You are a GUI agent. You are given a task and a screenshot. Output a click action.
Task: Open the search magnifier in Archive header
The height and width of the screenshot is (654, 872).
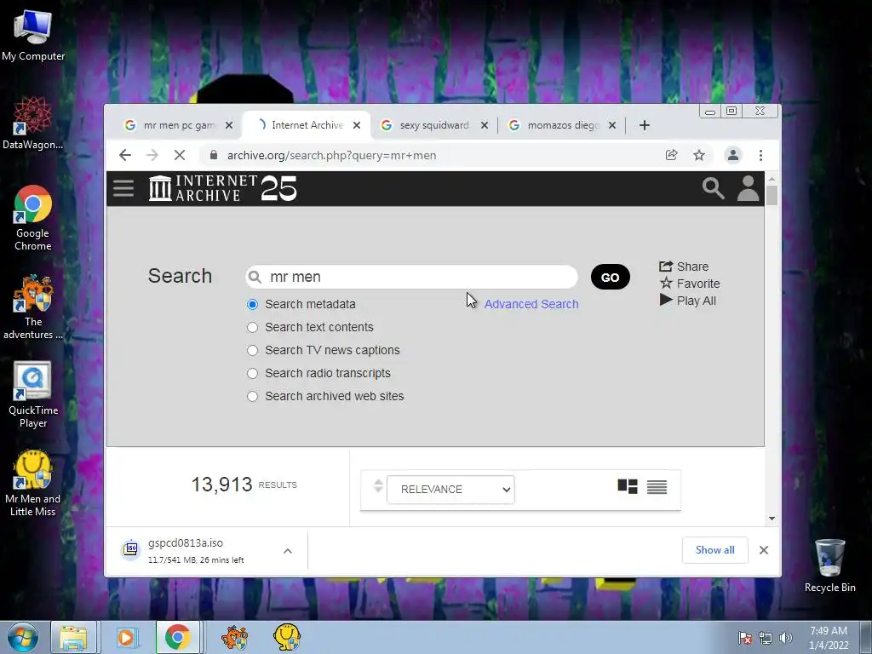pos(713,188)
